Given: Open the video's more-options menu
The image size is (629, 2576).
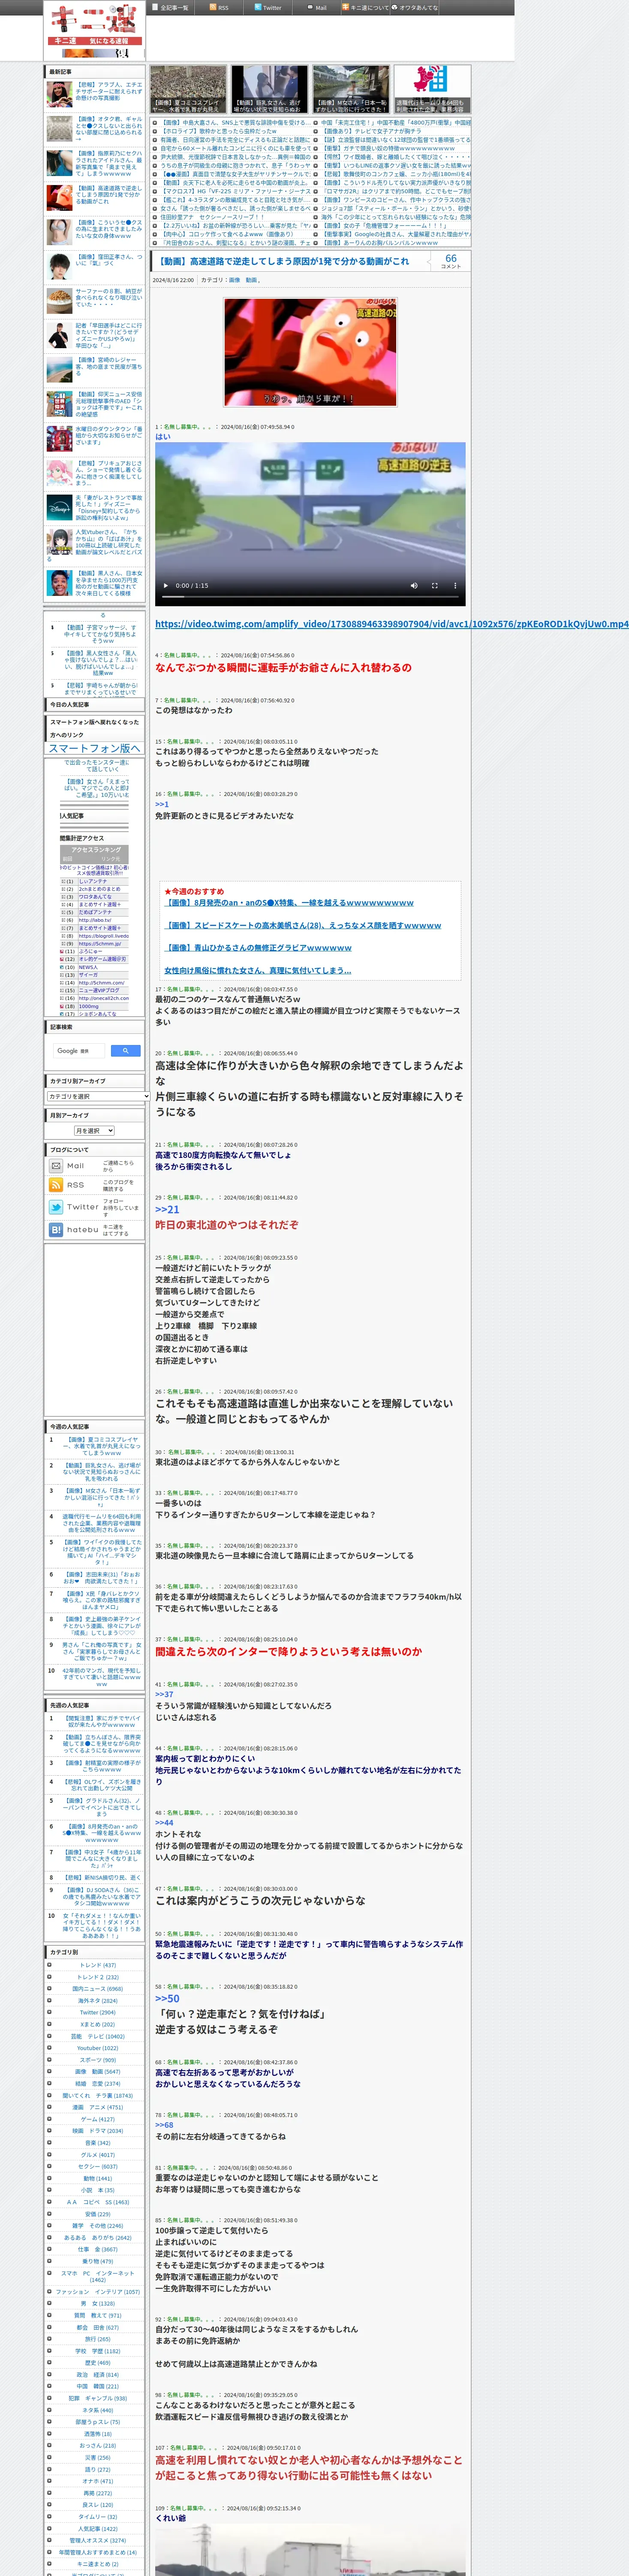Looking at the screenshot, I should point(455,586).
